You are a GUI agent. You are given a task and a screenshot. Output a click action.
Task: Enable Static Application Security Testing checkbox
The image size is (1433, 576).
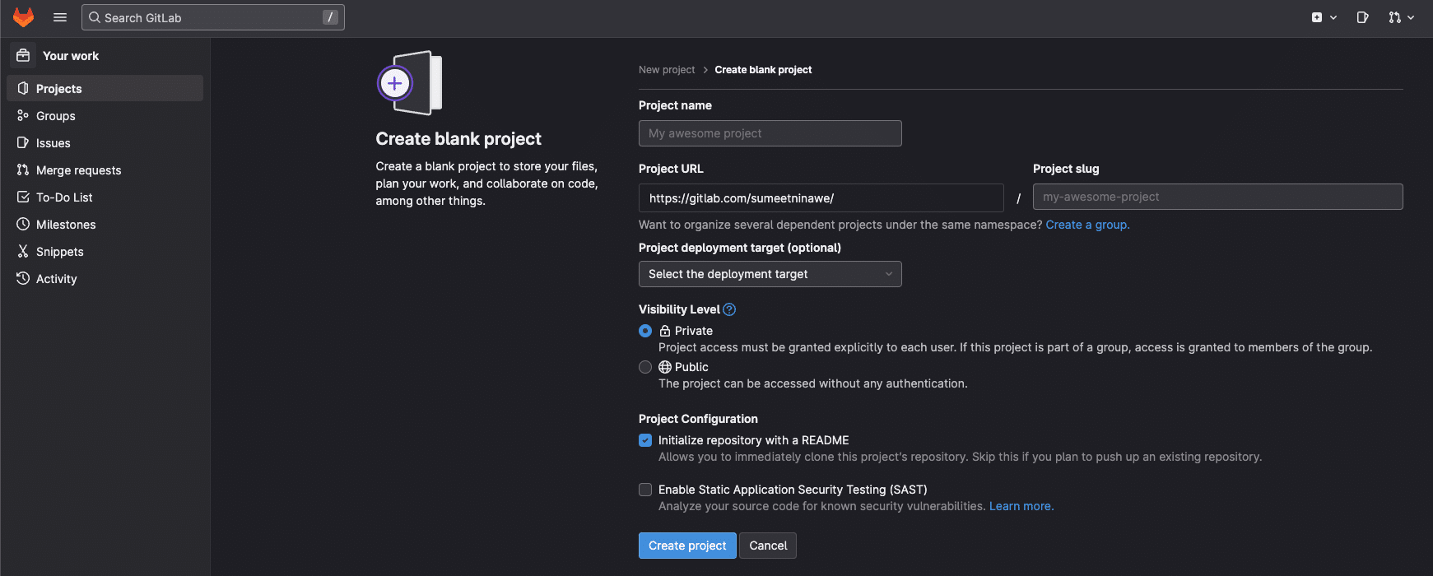point(645,490)
